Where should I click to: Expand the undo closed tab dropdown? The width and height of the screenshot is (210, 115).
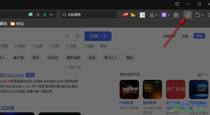pos(202,15)
